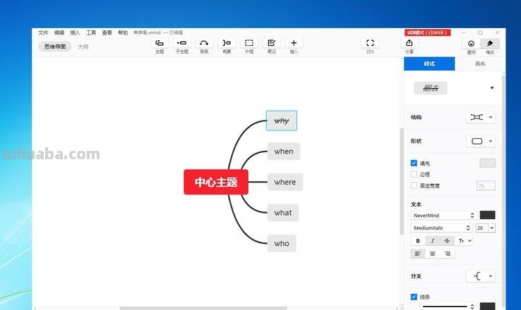
Task: Click the text color swatch
Action: pos(487,215)
